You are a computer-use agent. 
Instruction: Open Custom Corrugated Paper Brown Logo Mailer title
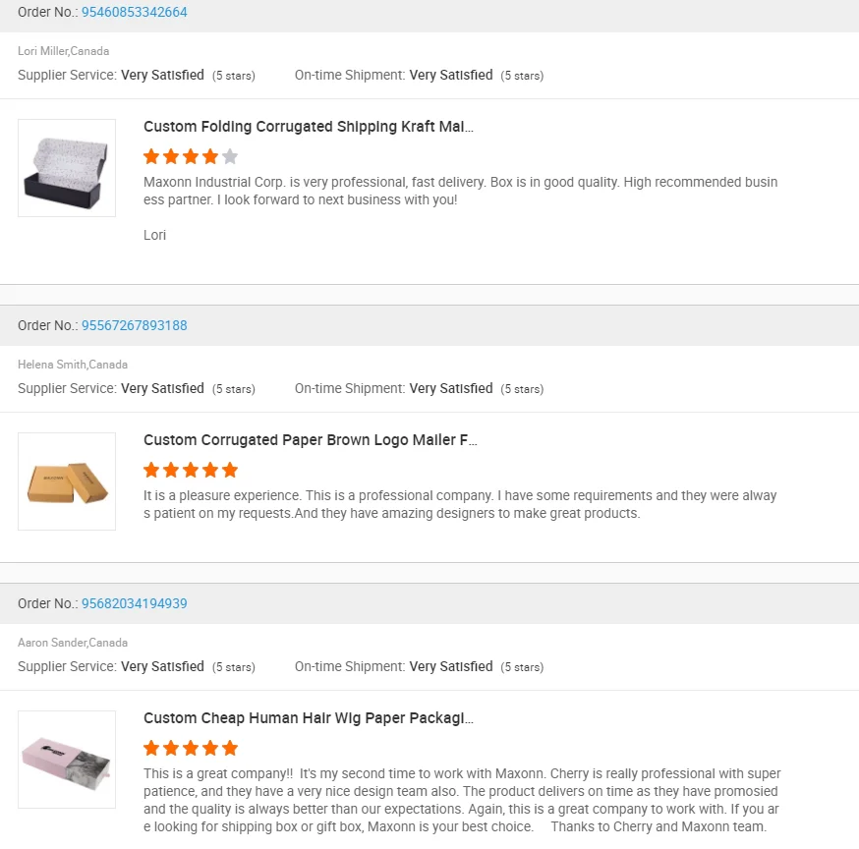tap(310, 440)
